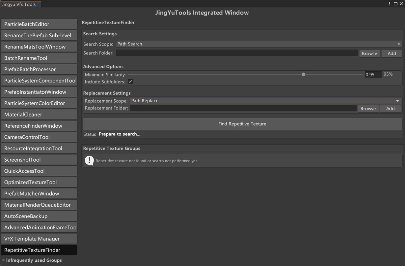405x266 pixels.
Task: Click the 'Prepare to search...' status text
Action: coord(119,134)
